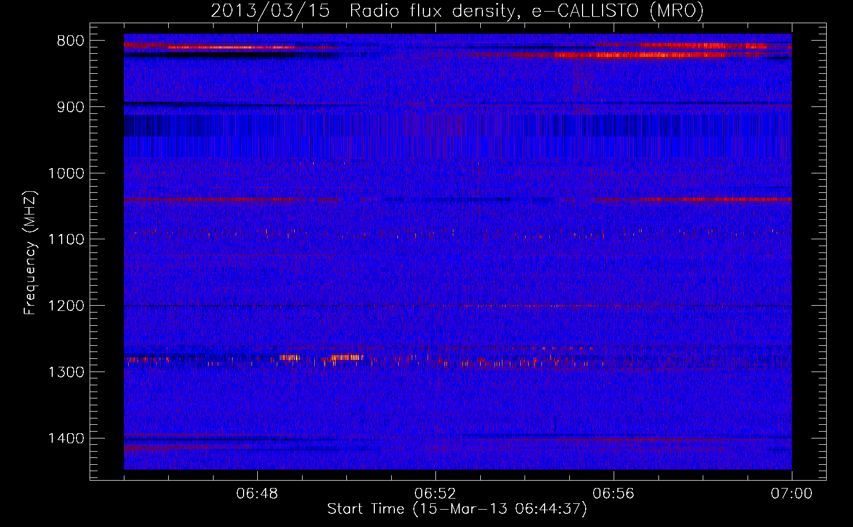This screenshot has width=853, height=527.
Task: Click the 06:48 time axis label
Action: coord(257,494)
